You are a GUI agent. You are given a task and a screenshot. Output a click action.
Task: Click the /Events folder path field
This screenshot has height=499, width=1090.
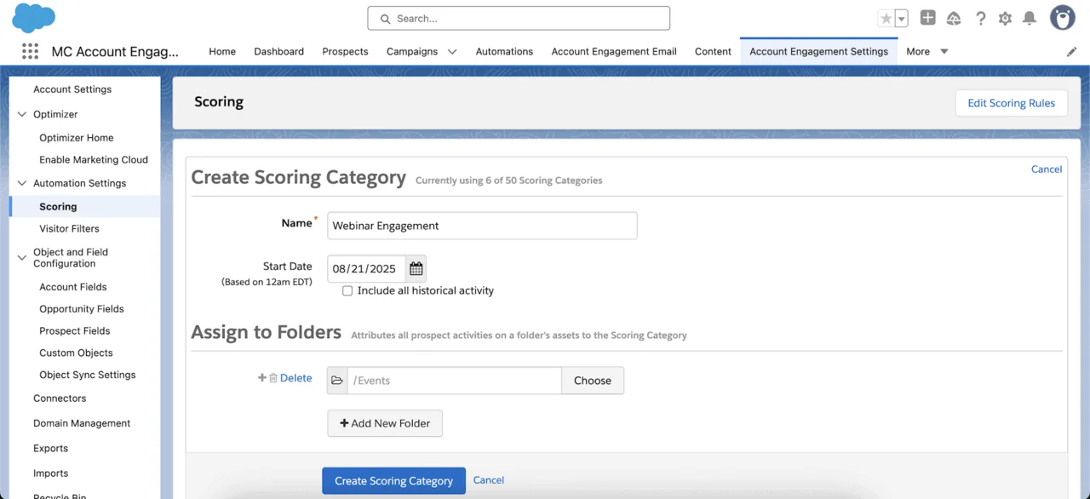455,381
